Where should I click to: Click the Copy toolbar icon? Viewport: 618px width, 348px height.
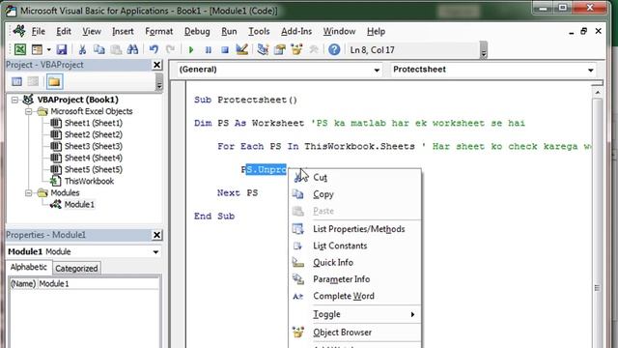(98, 49)
